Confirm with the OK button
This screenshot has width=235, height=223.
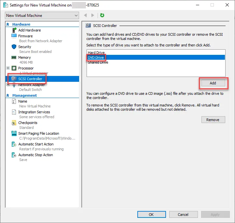tap(152, 215)
